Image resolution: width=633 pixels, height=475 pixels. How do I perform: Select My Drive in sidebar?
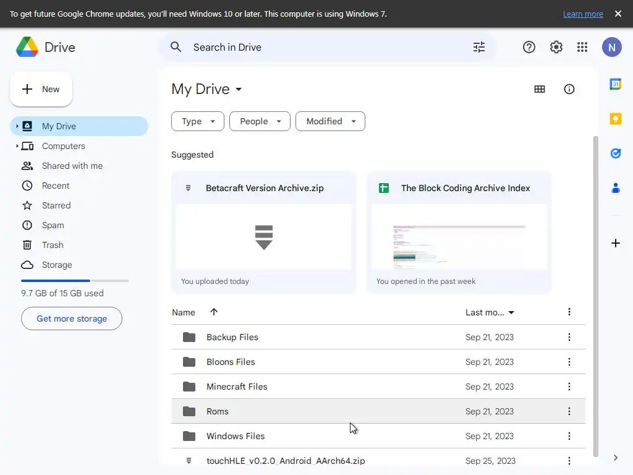click(79, 126)
